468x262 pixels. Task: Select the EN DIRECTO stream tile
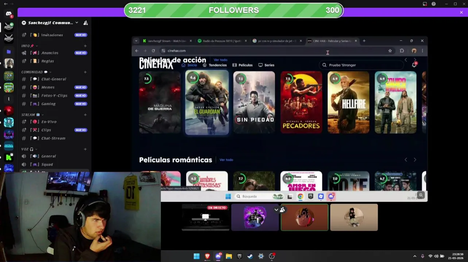click(206, 217)
